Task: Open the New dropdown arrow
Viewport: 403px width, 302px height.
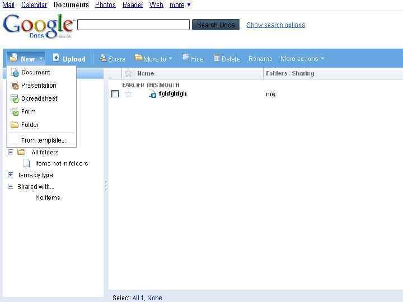Action: point(41,59)
